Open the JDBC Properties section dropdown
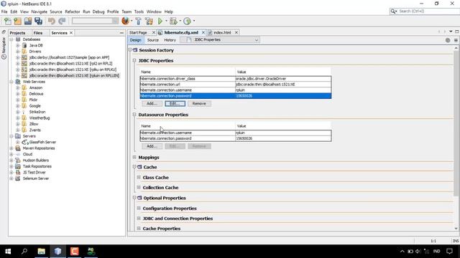The width and height of the screenshot is (460, 258). (256, 40)
